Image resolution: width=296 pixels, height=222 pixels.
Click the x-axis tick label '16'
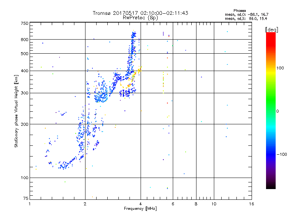(x=252, y=204)
